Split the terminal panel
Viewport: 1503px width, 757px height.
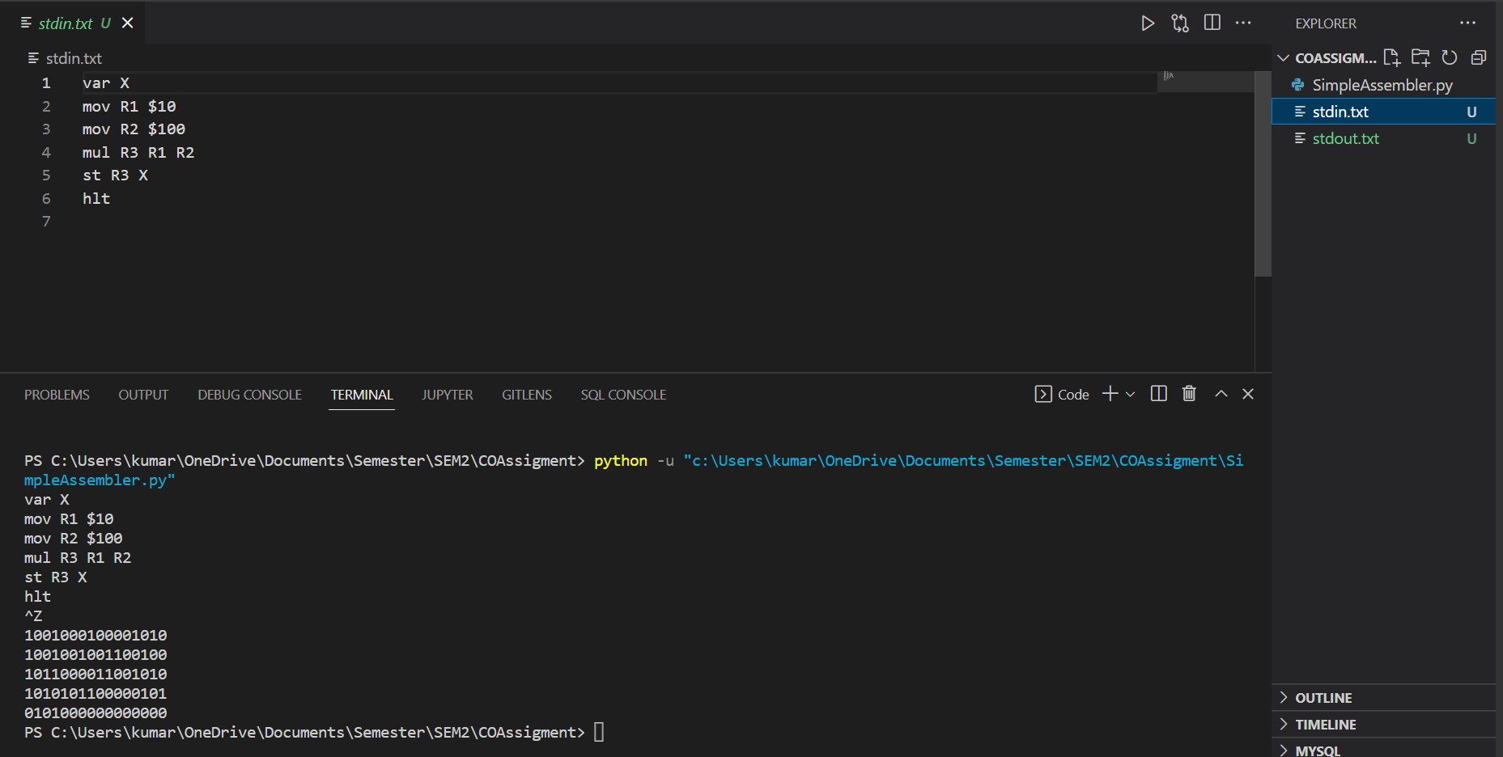(x=1157, y=394)
